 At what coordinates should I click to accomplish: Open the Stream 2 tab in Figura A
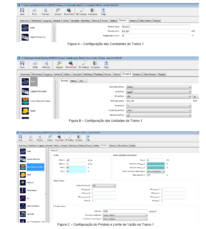(x=134, y=21)
